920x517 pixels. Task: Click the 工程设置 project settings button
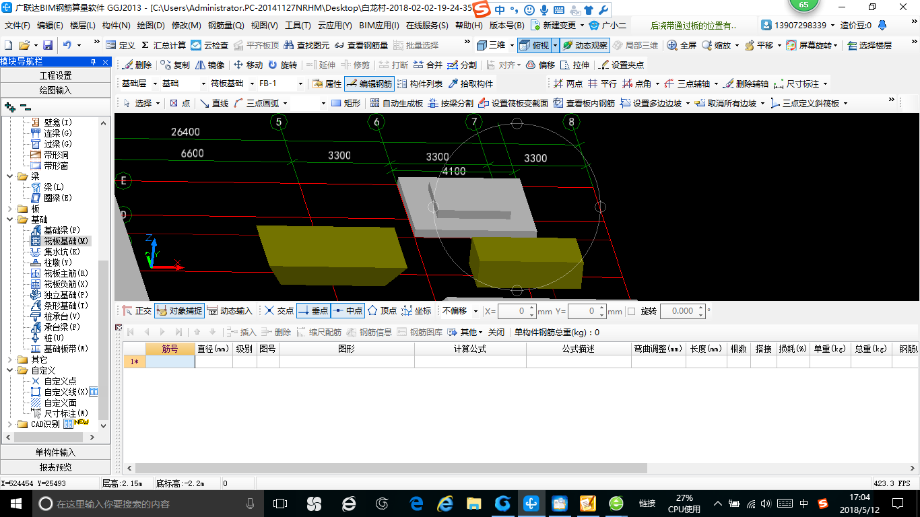coord(55,75)
